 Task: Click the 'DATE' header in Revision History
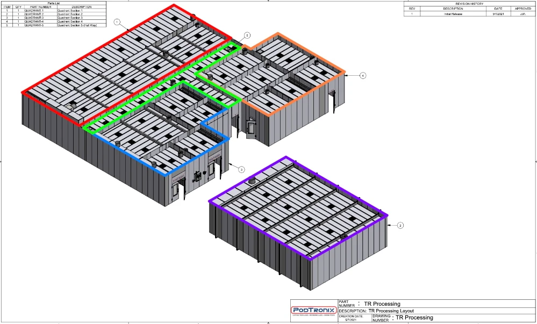pos(498,9)
